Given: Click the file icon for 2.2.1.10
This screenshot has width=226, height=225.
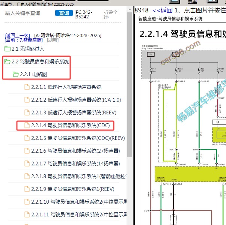Looking at the screenshot, I should coord(27,202).
